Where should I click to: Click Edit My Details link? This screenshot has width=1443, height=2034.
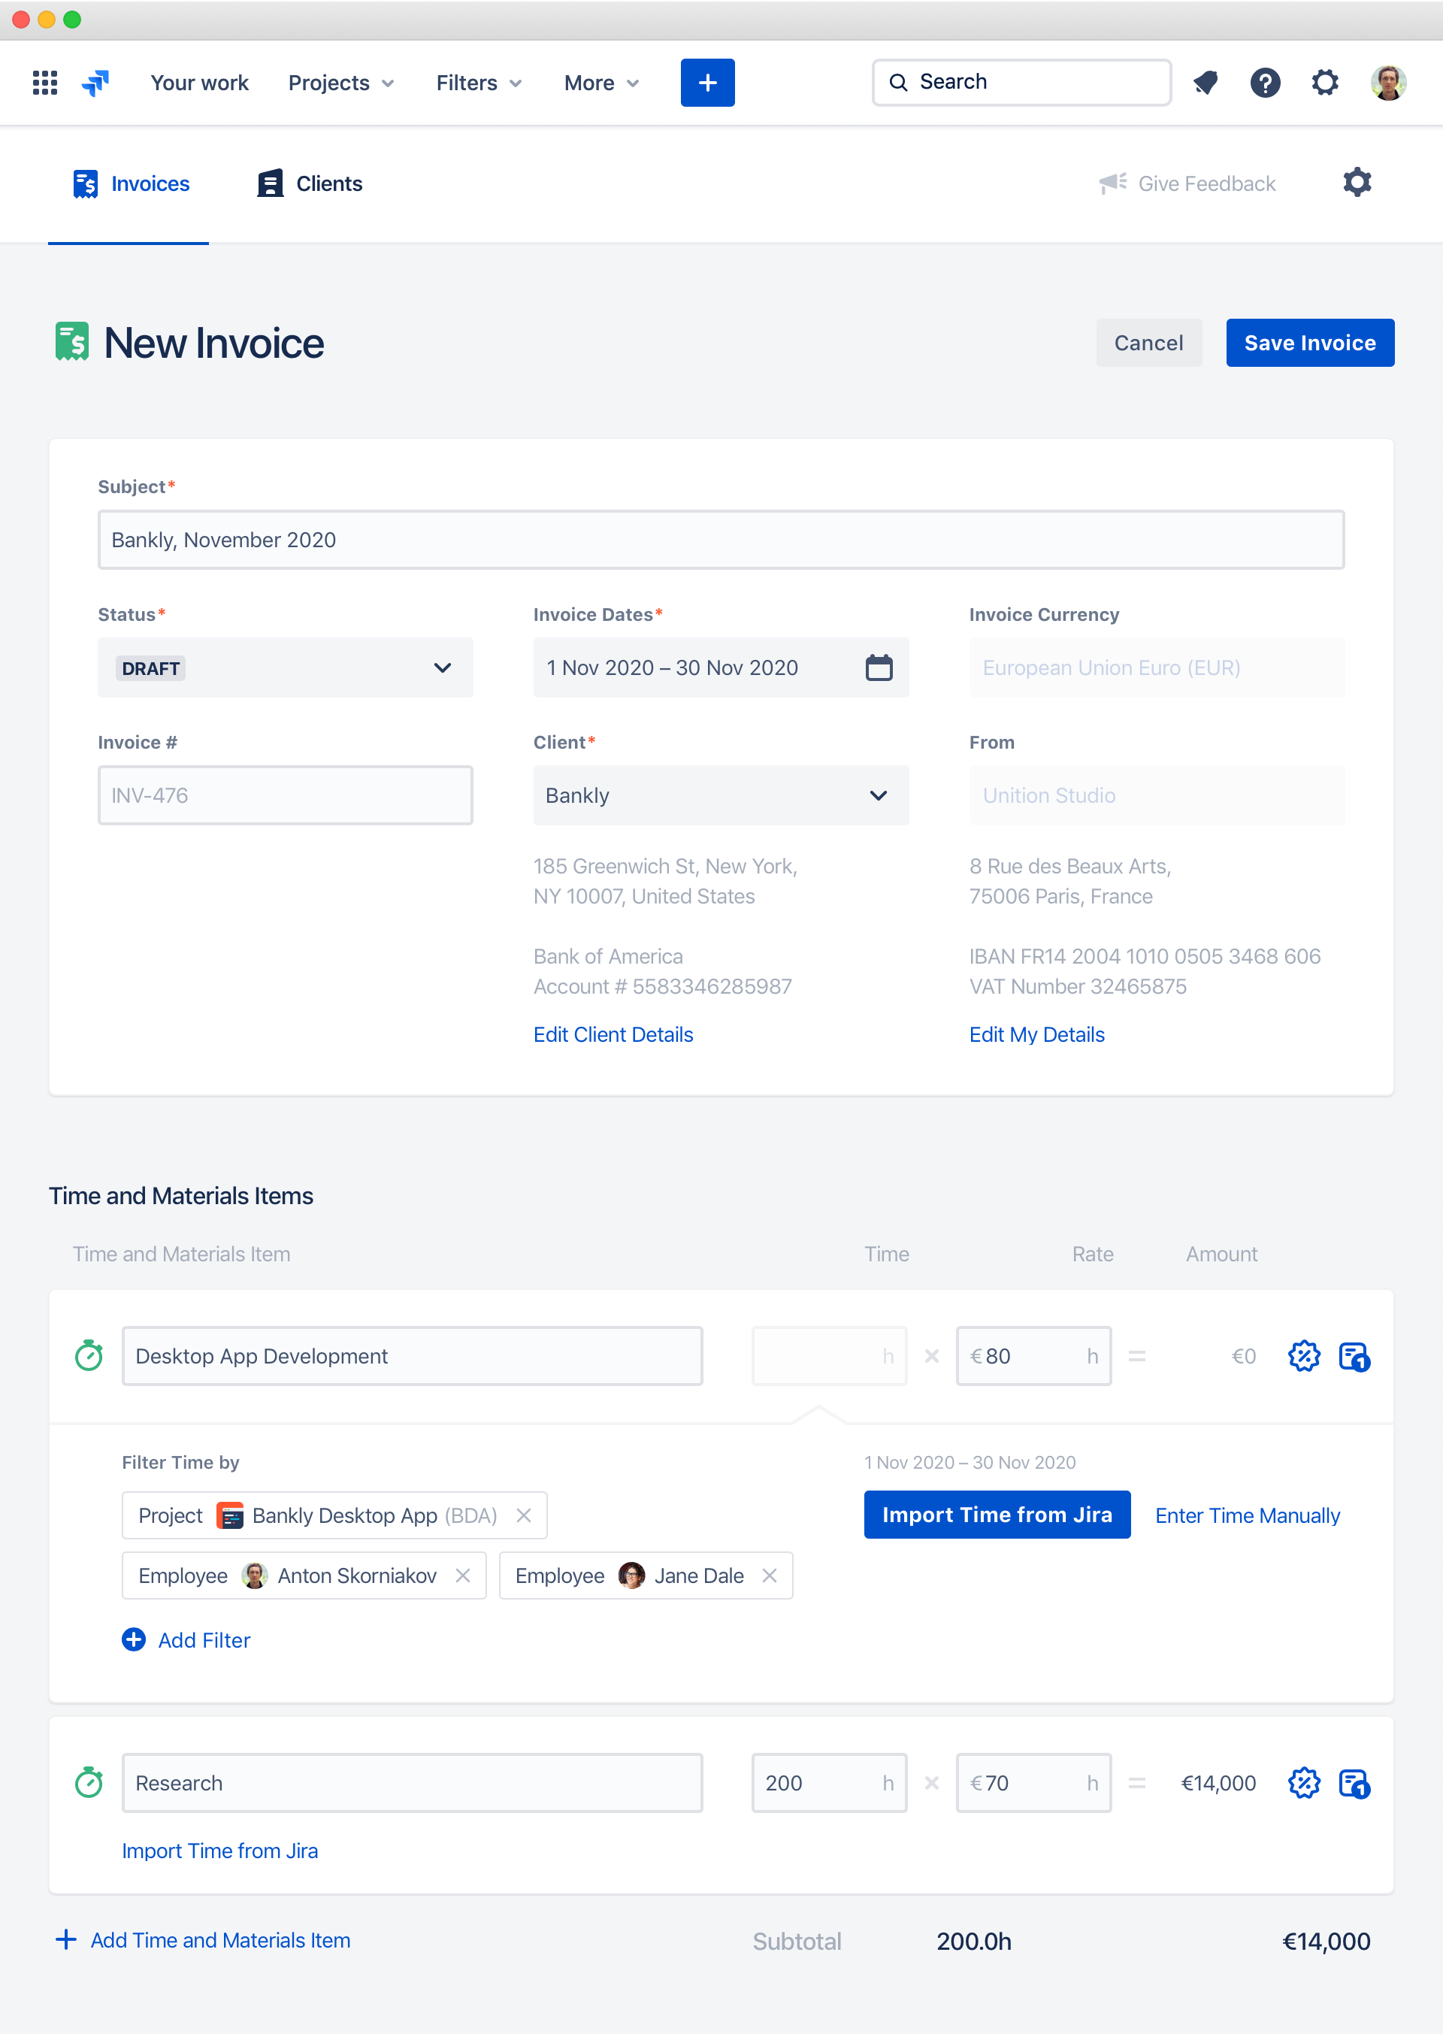click(1037, 1034)
